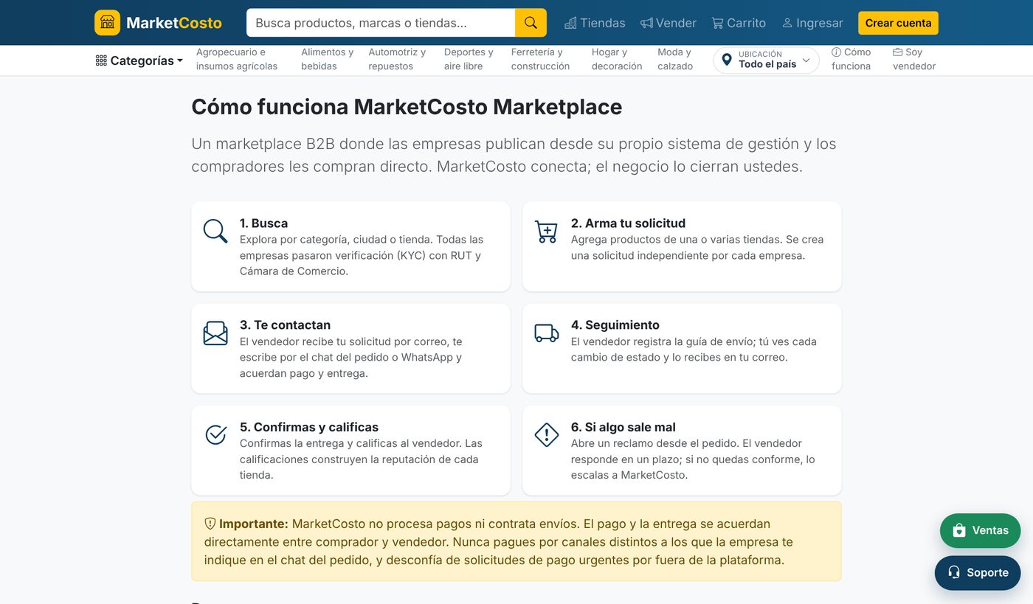Open the Ubicación Todo el país selector
This screenshot has height=604, width=1033.
pos(766,60)
